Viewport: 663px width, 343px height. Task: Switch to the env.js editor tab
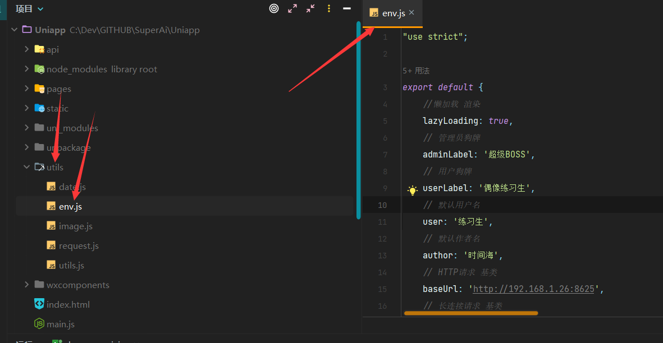pyautogui.click(x=393, y=13)
